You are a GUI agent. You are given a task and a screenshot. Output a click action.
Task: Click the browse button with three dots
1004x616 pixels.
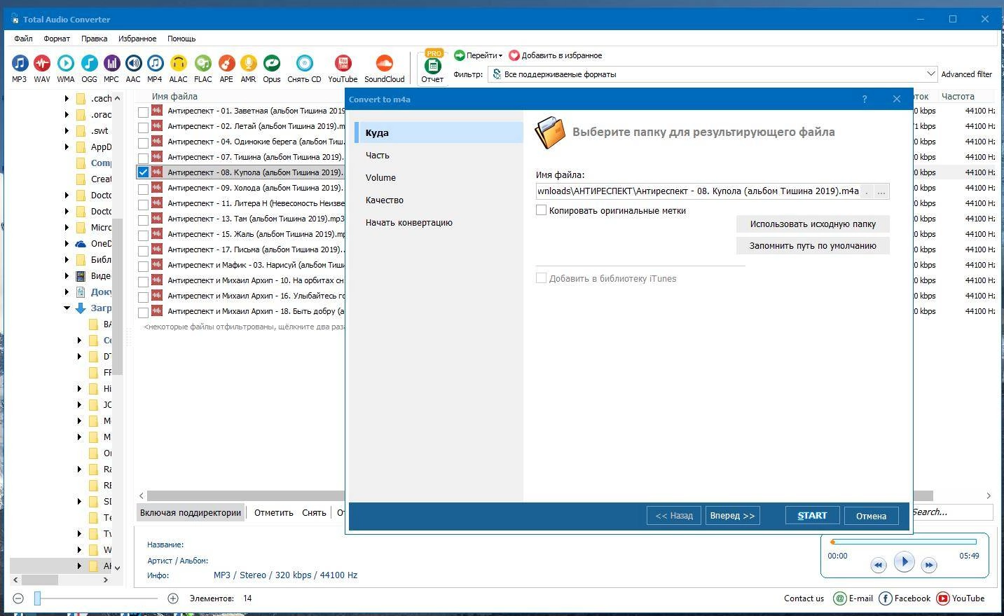pyautogui.click(x=881, y=191)
